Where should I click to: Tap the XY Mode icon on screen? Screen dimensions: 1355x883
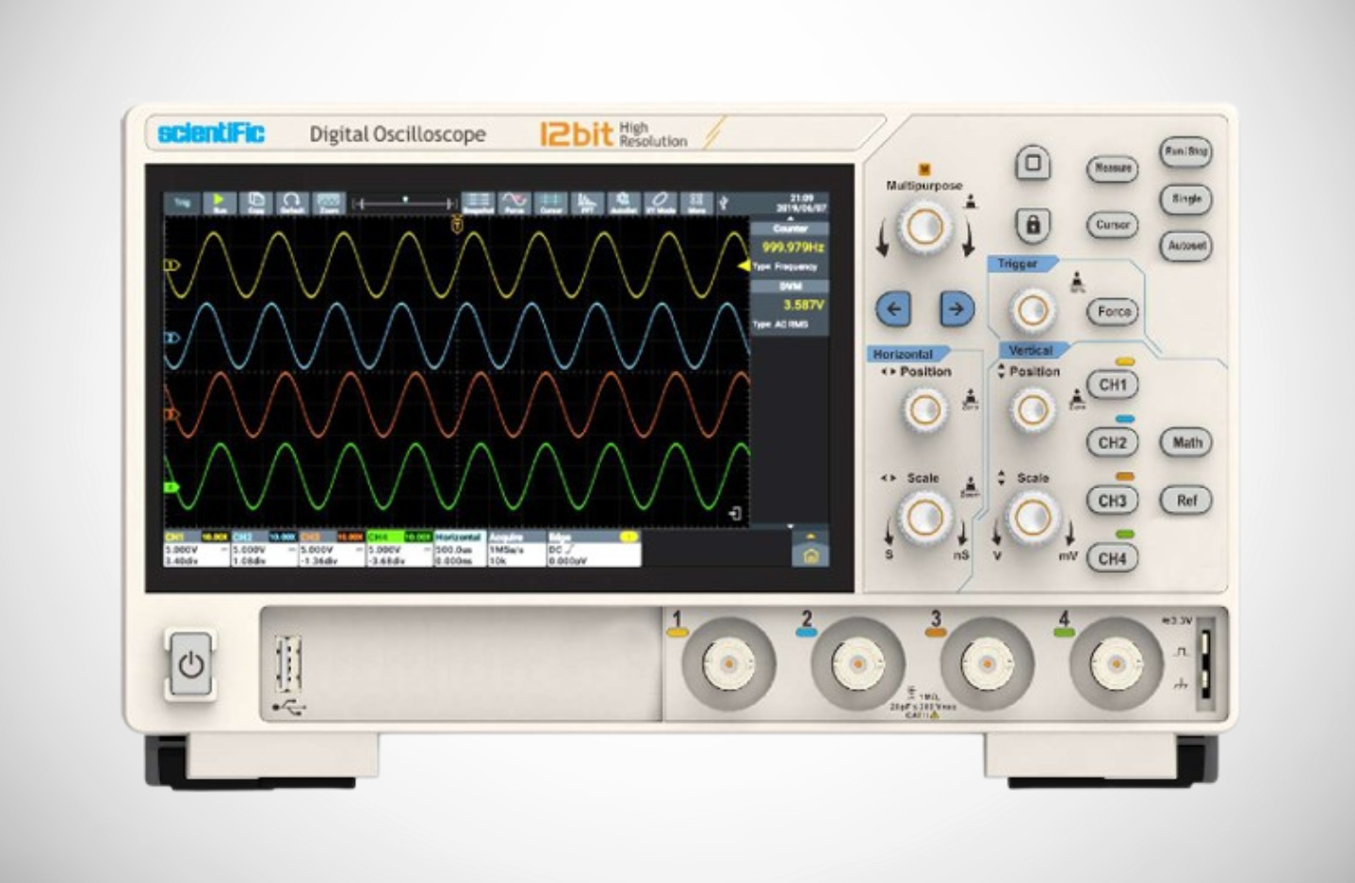pyautogui.click(x=661, y=203)
